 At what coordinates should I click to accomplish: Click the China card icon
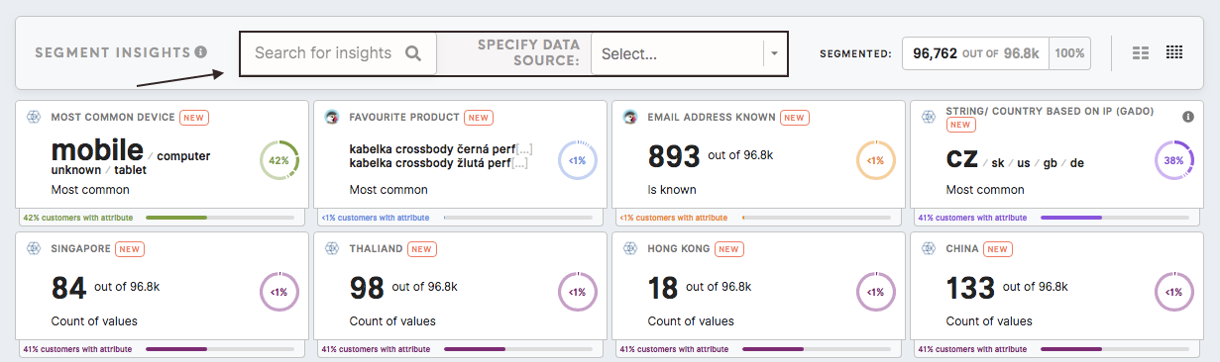click(x=929, y=249)
